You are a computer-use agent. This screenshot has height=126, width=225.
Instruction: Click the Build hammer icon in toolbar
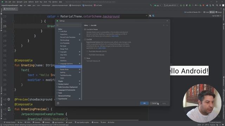click(151, 5)
